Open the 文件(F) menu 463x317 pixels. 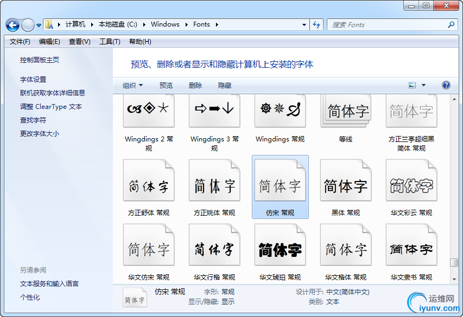pyautogui.click(x=20, y=42)
